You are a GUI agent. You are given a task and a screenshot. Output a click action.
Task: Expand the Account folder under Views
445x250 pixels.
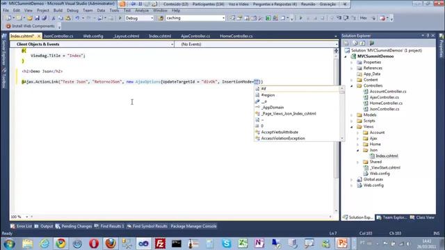coord(358,133)
